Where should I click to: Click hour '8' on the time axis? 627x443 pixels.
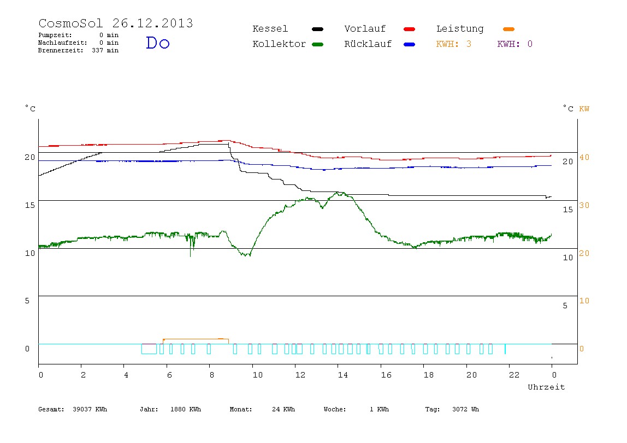click(211, 375)
